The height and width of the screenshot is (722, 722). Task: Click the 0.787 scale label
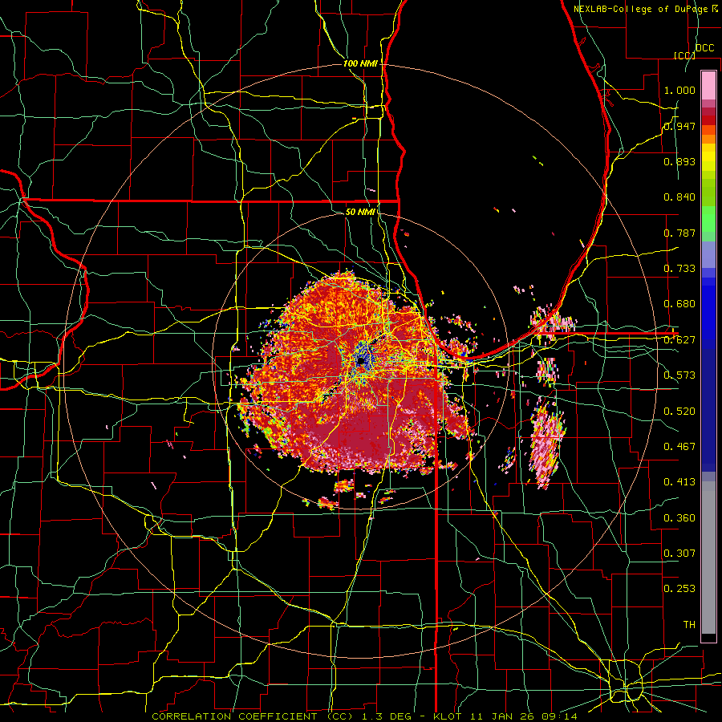click(x=679, y=233)
